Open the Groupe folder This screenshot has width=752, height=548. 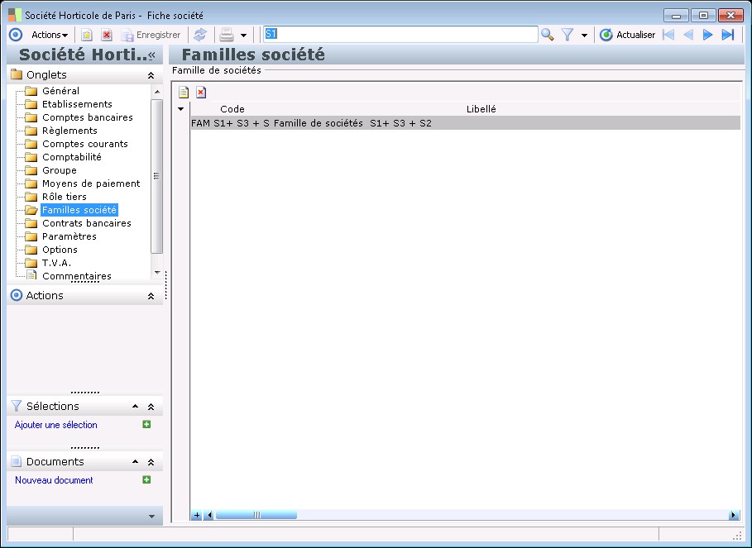59,170
